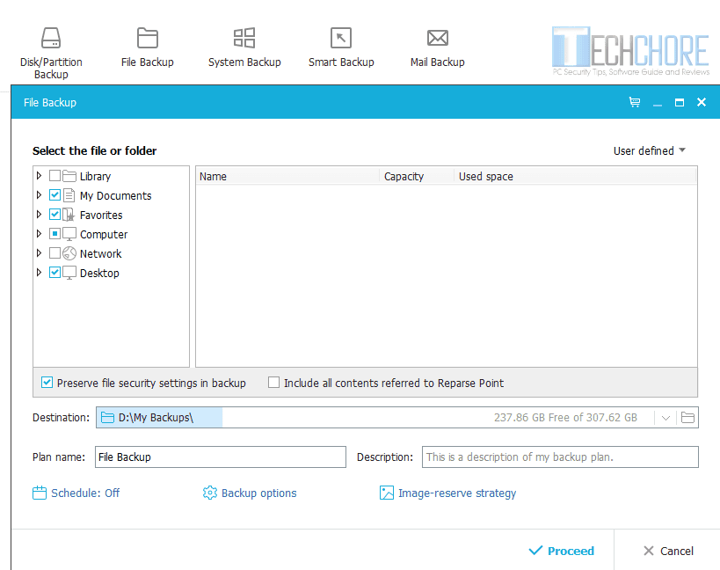720x570 pixels.
Task: Toggle the Computer checkbox
Action: click(55, 234)
